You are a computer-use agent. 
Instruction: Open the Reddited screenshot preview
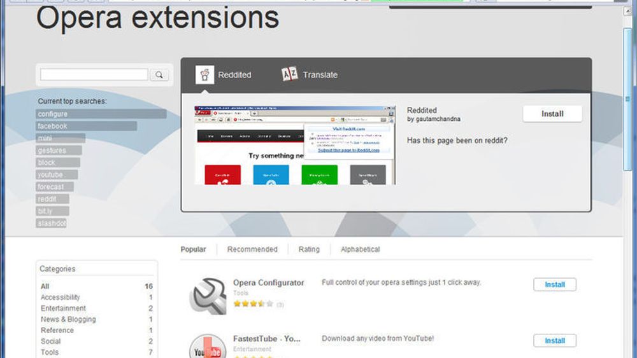[295, 145]
